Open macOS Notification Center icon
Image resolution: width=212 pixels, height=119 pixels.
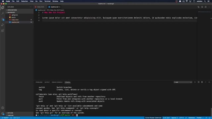coord(208,1)
